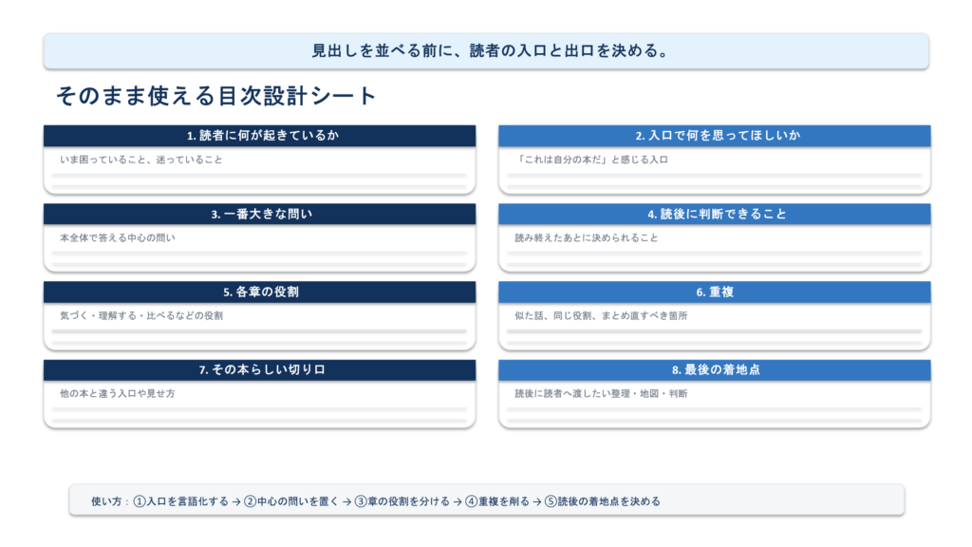Select hint 本全体で答える中心の問い
Viewport: 972px width, 547px height.
[x=117, y=237]
